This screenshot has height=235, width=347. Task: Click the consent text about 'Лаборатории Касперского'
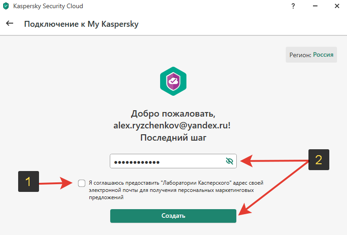pyautogui.click(x=176, y=190)
